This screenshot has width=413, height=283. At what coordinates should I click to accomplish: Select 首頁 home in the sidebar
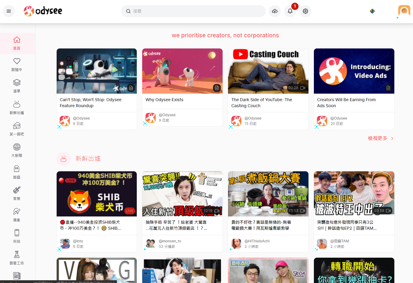tap(17, 44)
